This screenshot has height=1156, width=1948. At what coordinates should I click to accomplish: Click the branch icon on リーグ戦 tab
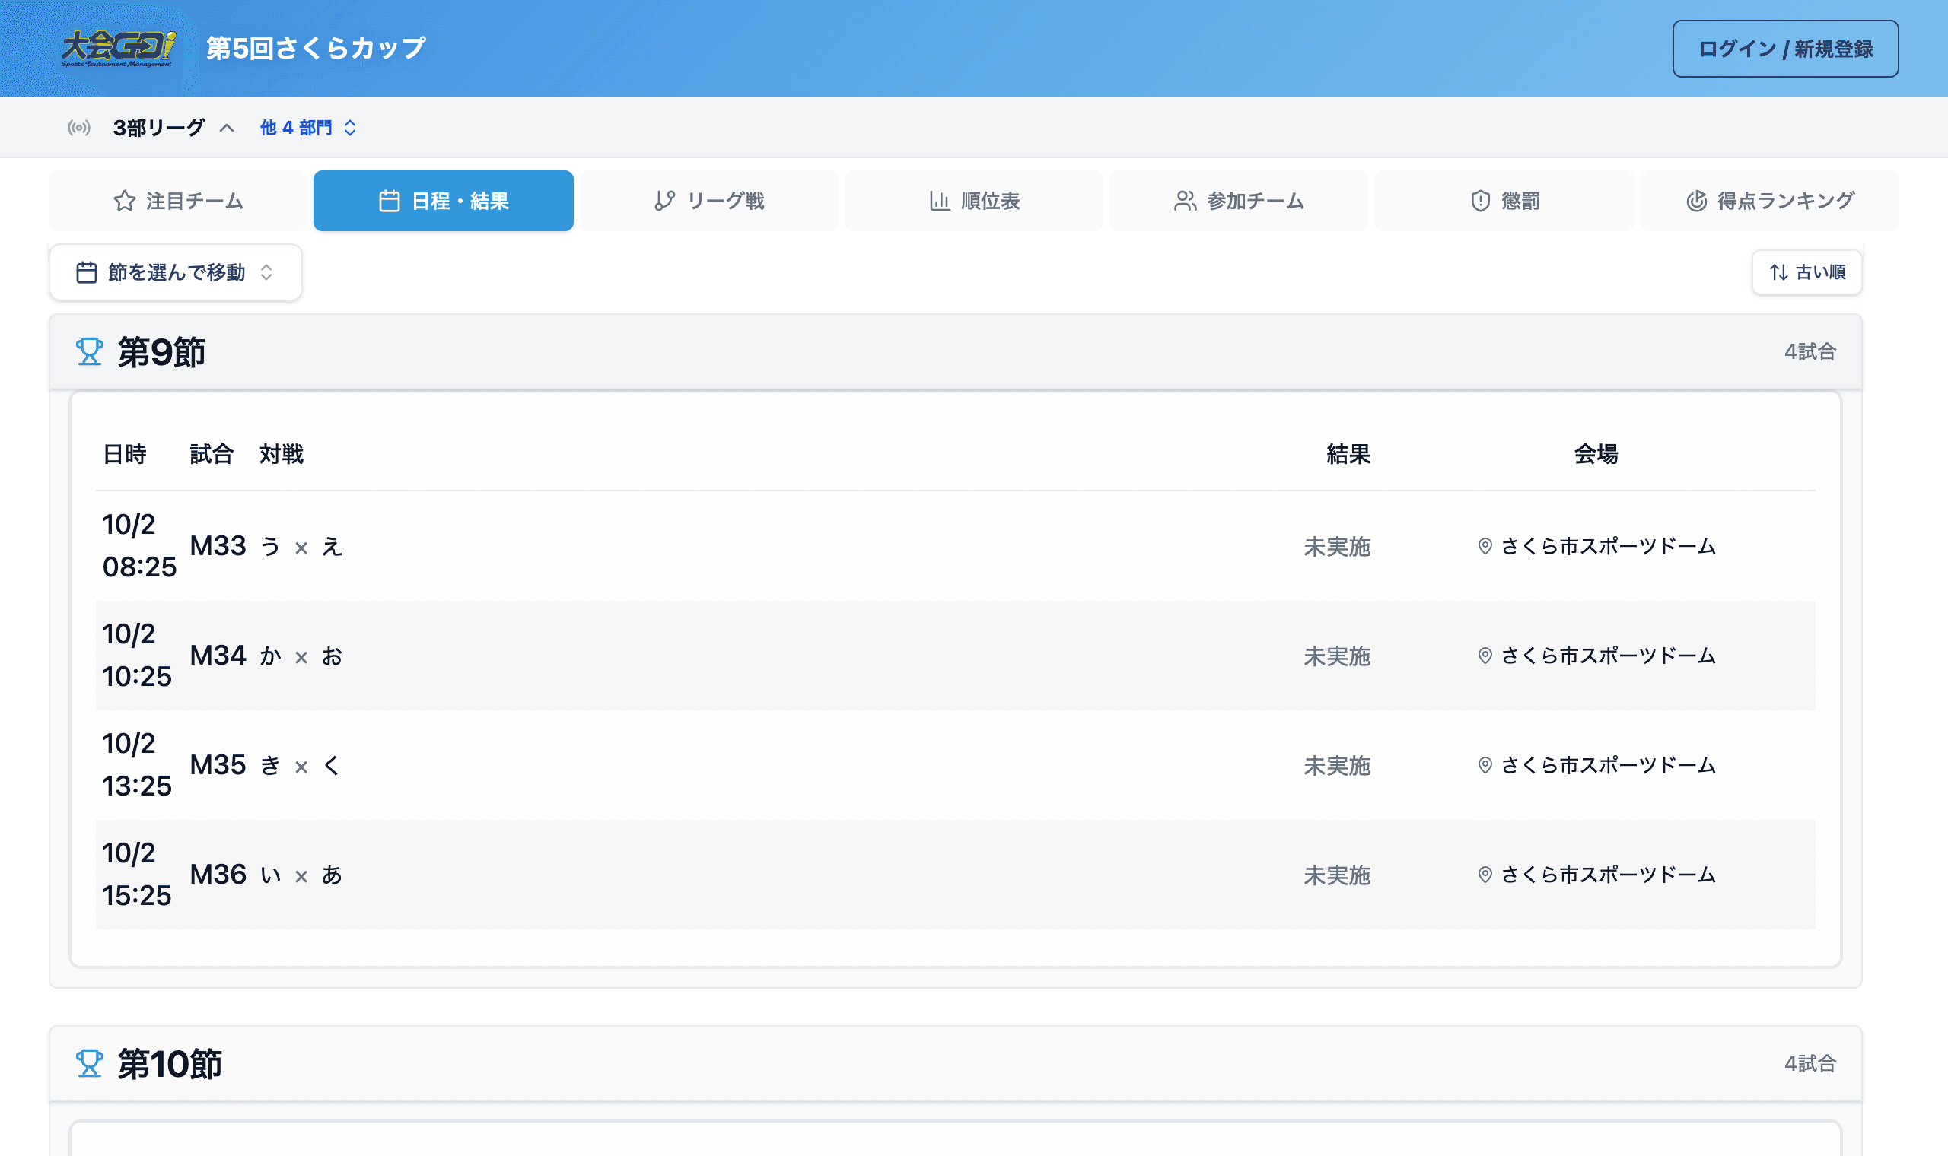tap(664, 201)
